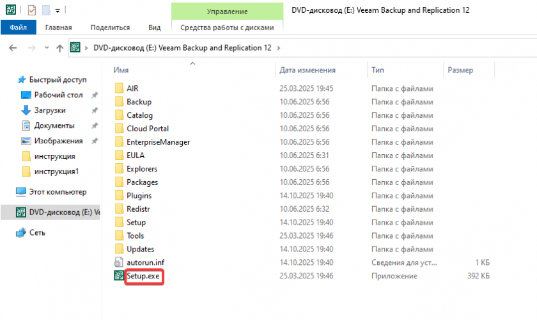The image size is (537, 320).
Task: Open the Файл menu tab
Action: click(x=19, y=28)
